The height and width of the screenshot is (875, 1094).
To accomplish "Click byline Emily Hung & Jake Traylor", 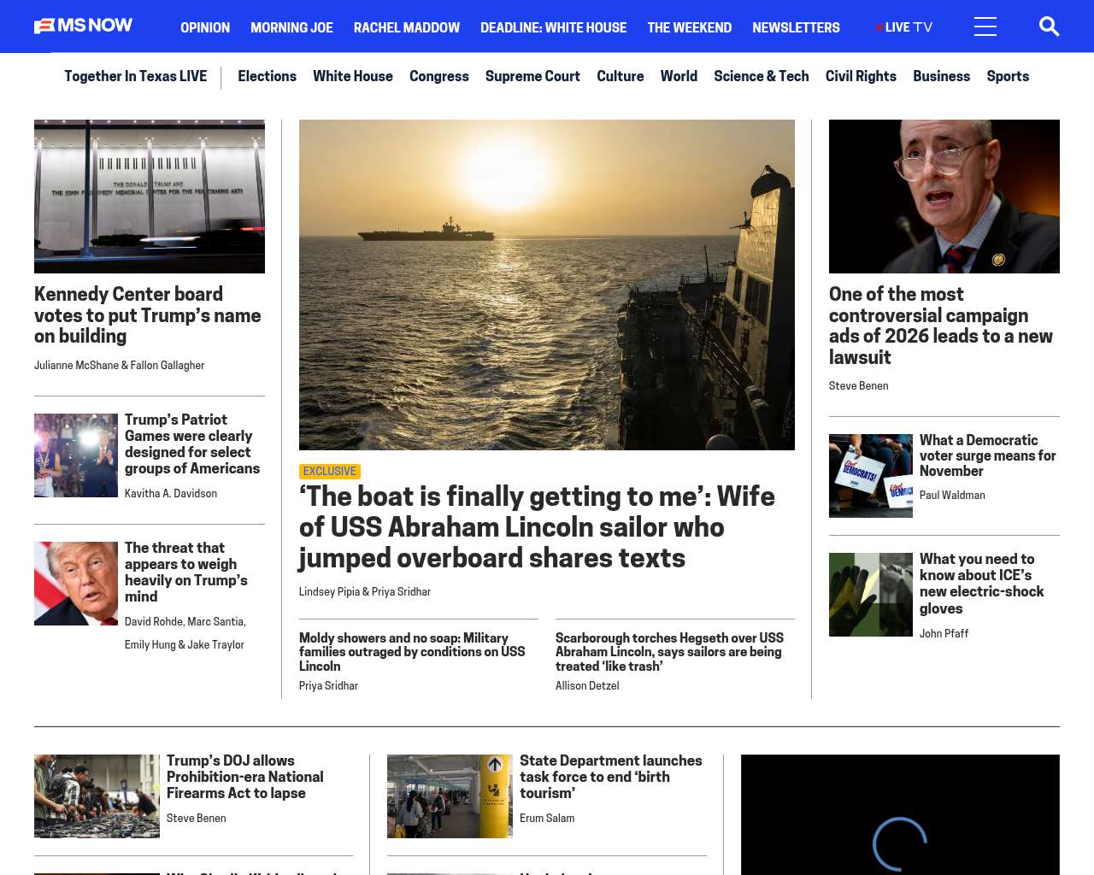I will 185,645.
